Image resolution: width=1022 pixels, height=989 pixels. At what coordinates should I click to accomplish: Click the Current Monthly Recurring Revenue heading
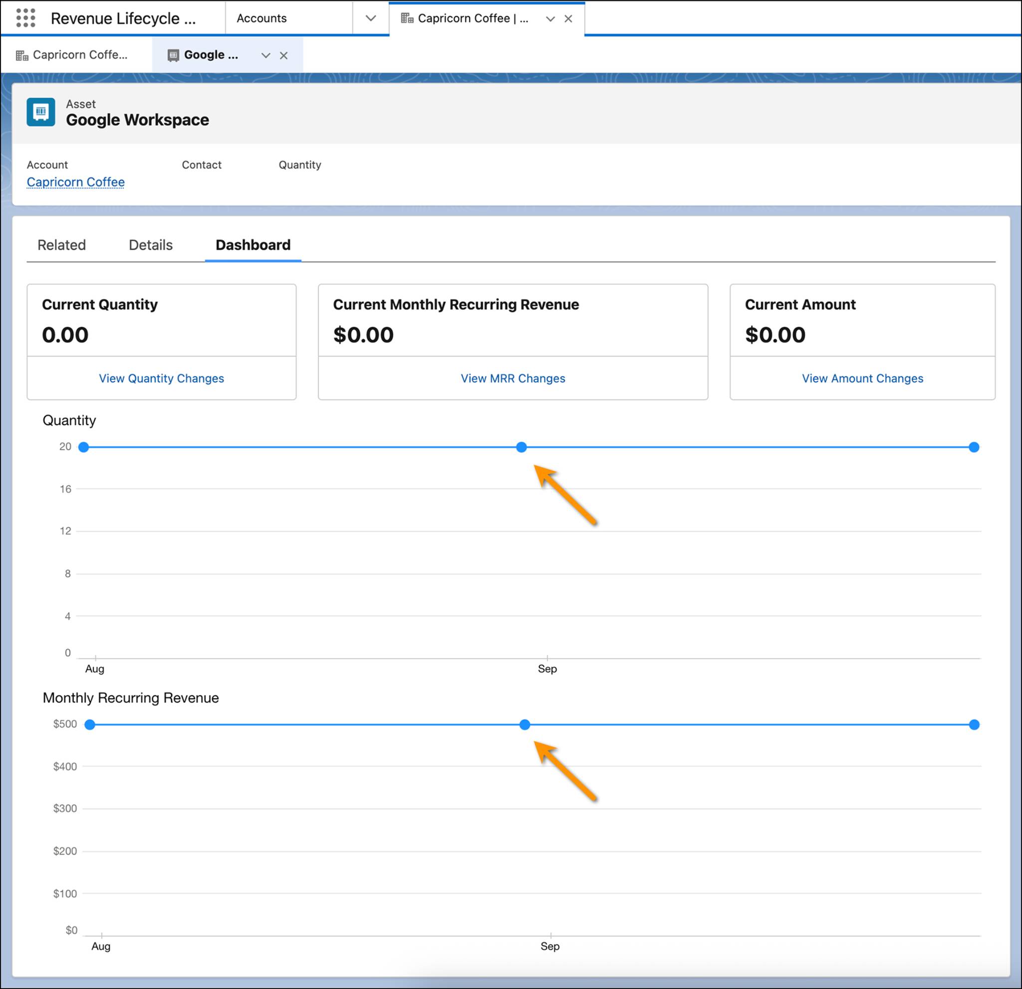[456, 304]
